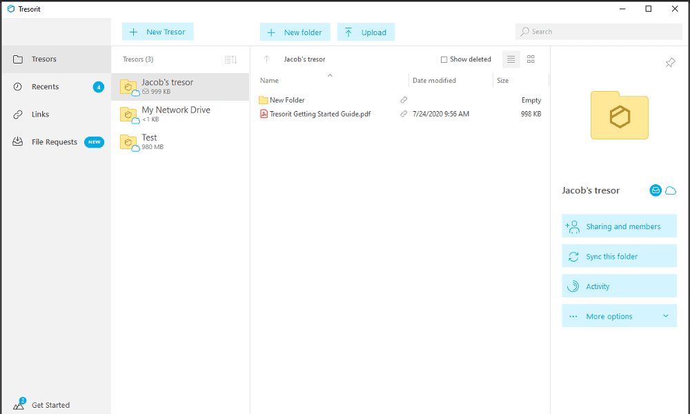Focus the Search field
The width and height of the screenshot is (690, 414).
click(x=598, y=32)
